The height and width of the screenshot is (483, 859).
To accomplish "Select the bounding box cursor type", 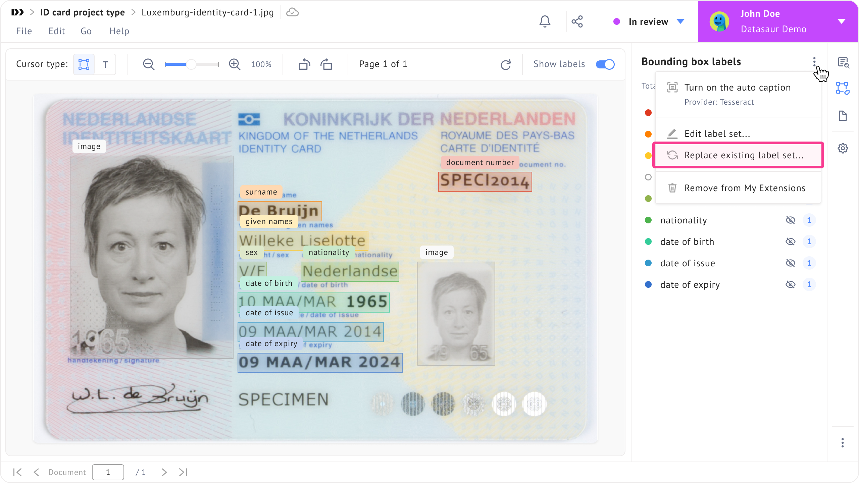I will [x=84, y=64].
